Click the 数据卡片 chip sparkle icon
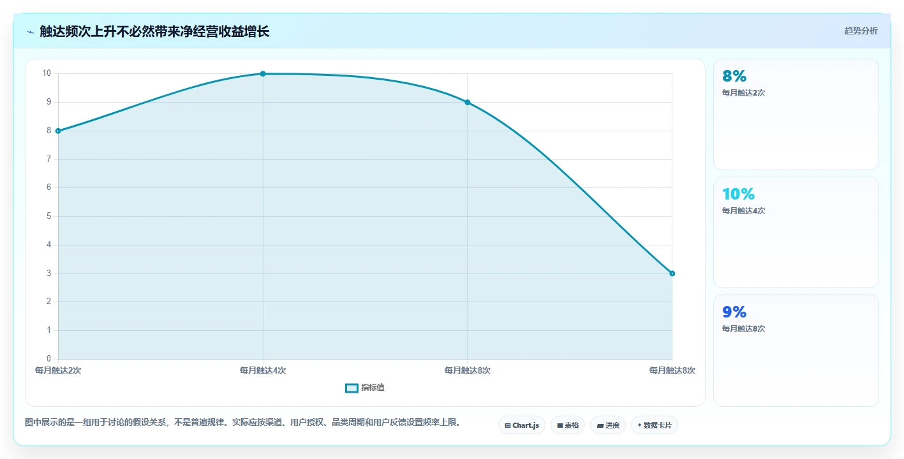 pos(639,425)
